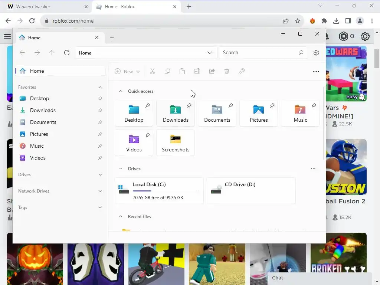Image resolution: width=380 pixels, height=285 pixels.
Task: Open Videos in the Favorites sidebar
Action: (x=60, y=158)
